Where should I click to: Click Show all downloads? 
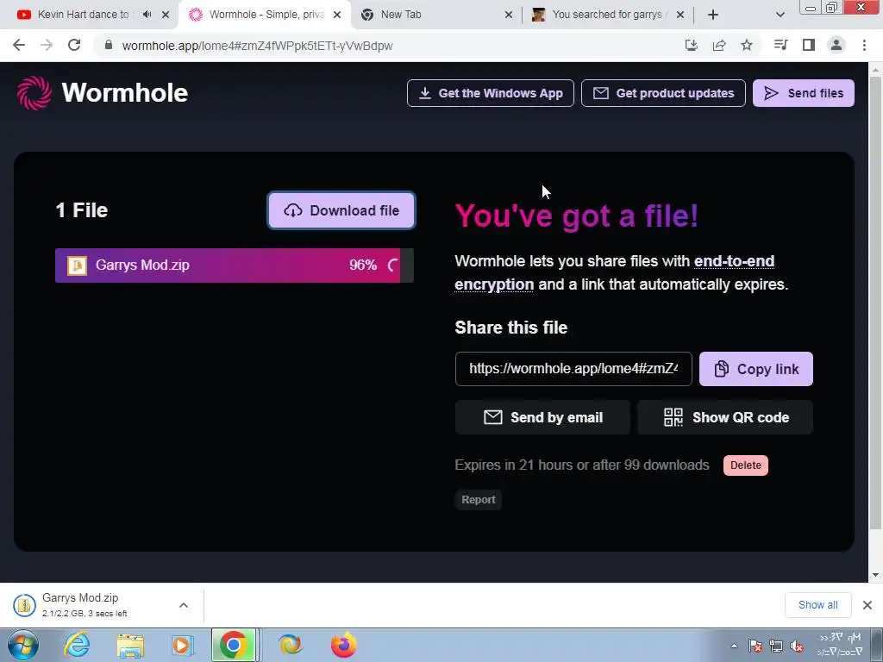pos(817,605)
